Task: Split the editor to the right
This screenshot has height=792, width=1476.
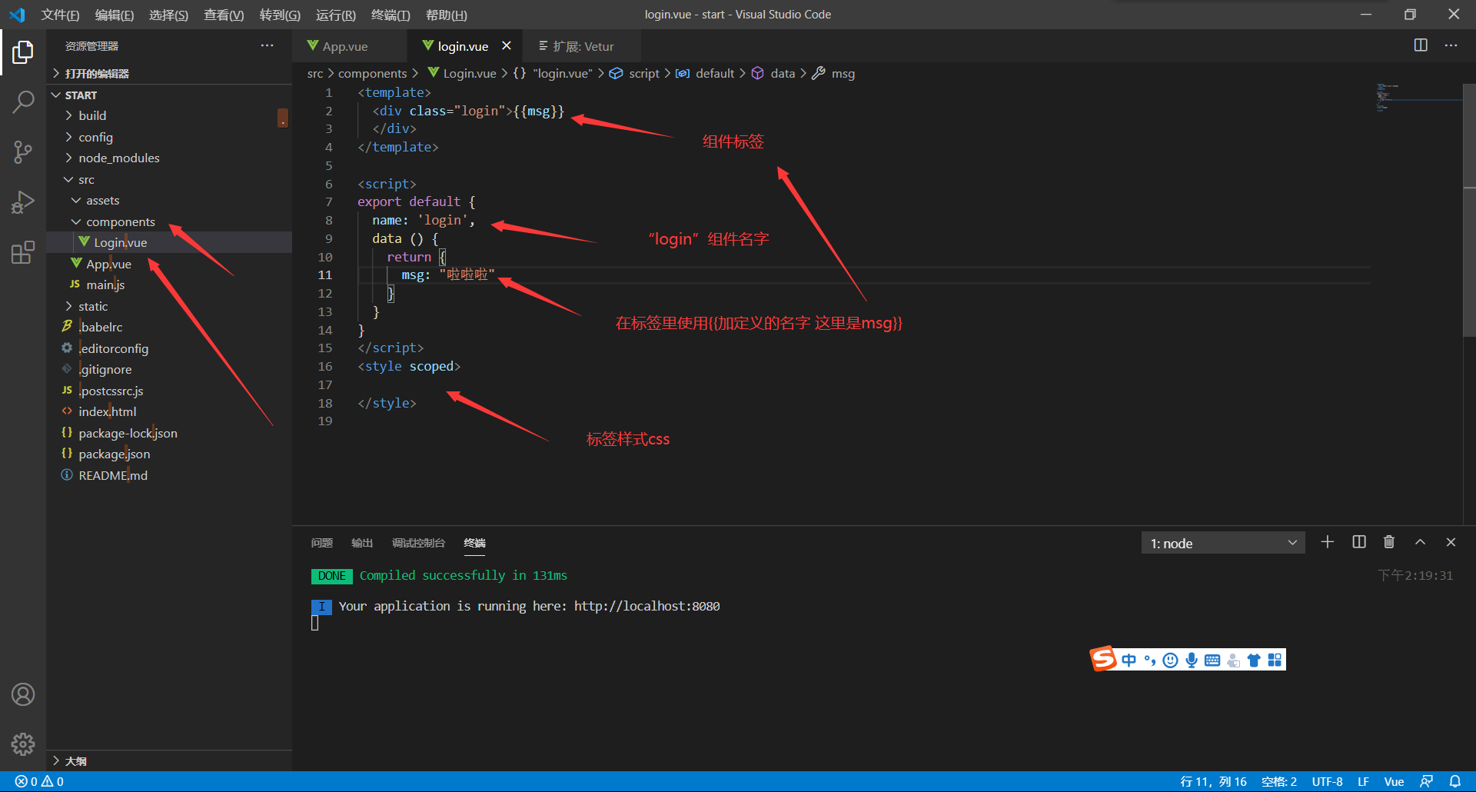Action: coord(1421,45)
